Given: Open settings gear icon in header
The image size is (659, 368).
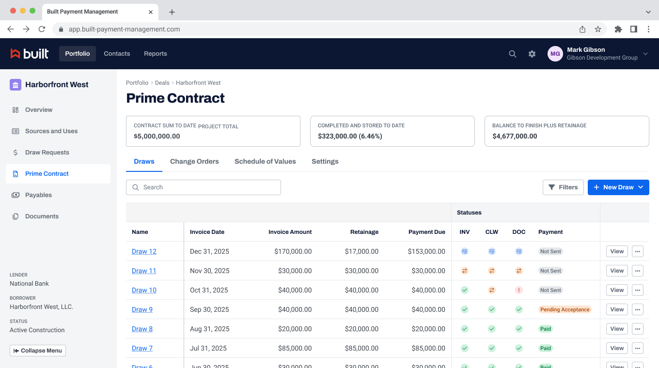Looking at the screenshot, I should pos(532,54).
